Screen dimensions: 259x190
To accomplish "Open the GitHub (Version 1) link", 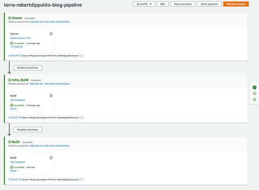I will (19, 38).
